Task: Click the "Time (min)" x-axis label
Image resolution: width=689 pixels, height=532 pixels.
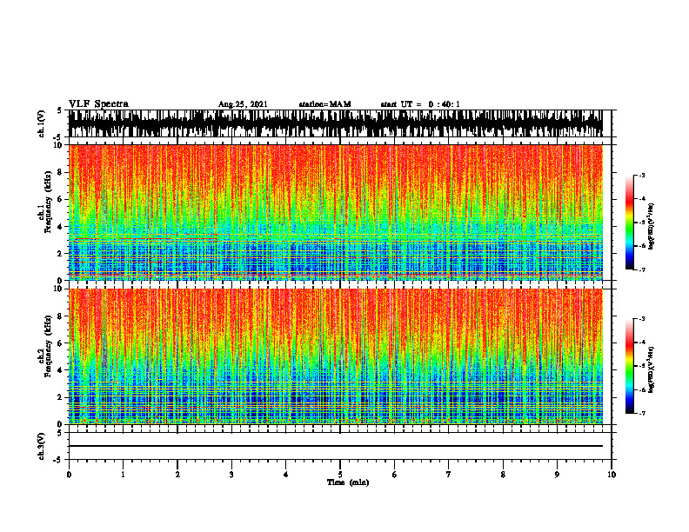Action: coord(348,482)
